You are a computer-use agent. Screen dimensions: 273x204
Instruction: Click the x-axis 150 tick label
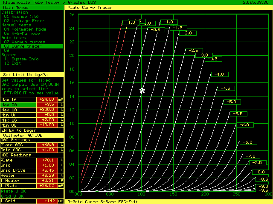tap(173, 194)
